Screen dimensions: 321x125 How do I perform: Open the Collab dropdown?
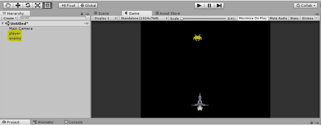(306, 6)
